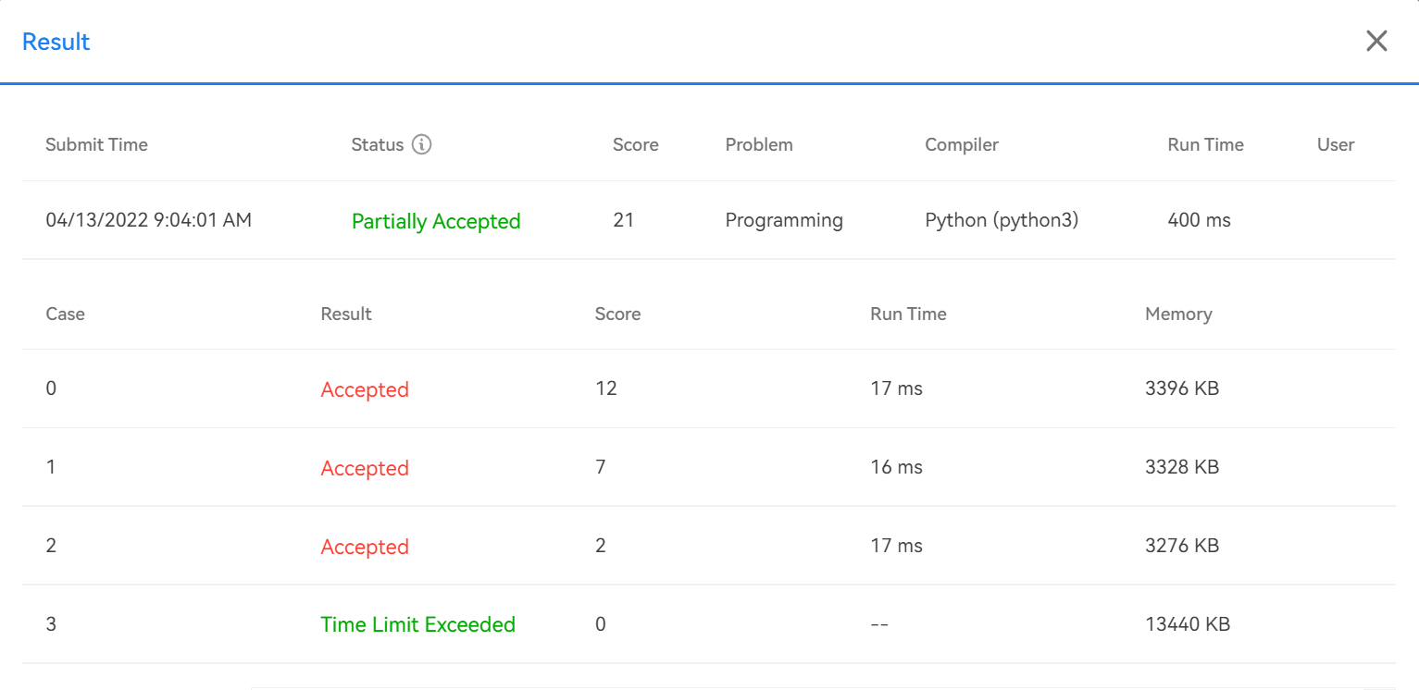Click the Accepted result for case 1
The image size is (1419, 690).
tap(365, 468)
